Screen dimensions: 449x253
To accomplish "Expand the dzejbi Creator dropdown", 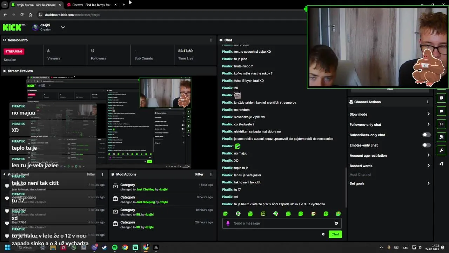I will pos(63,27).
